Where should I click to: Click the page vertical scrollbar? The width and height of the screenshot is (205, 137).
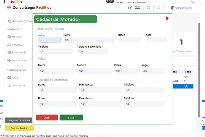tap(199, 70)
